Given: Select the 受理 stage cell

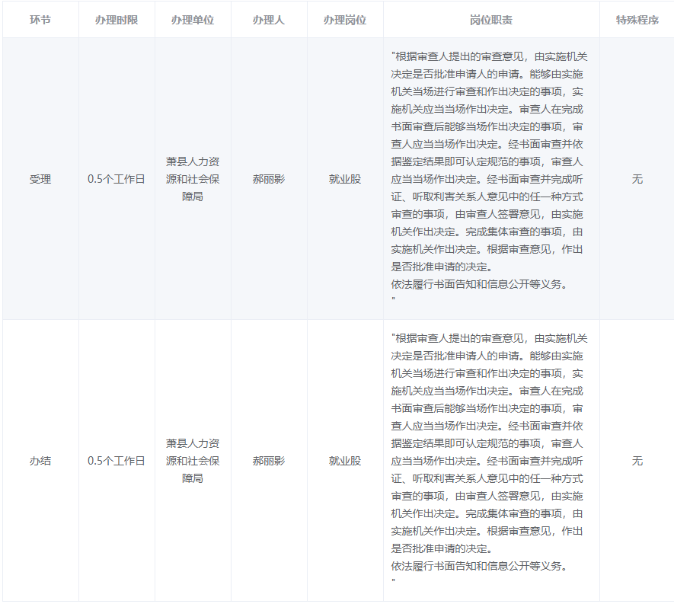Looking at the screenshot, I should (40, 179).
